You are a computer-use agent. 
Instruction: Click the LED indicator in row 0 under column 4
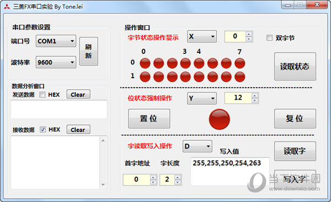coord(199,63)
